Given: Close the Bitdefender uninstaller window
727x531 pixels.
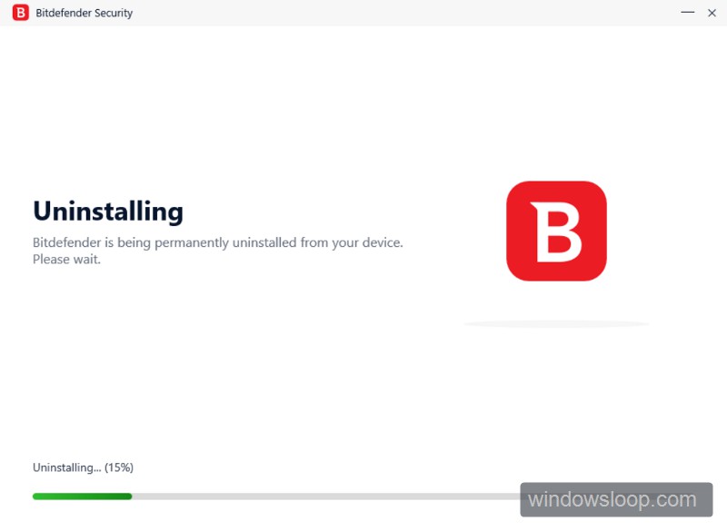Looking at the screenshot, I should click(x=713, y=13).
